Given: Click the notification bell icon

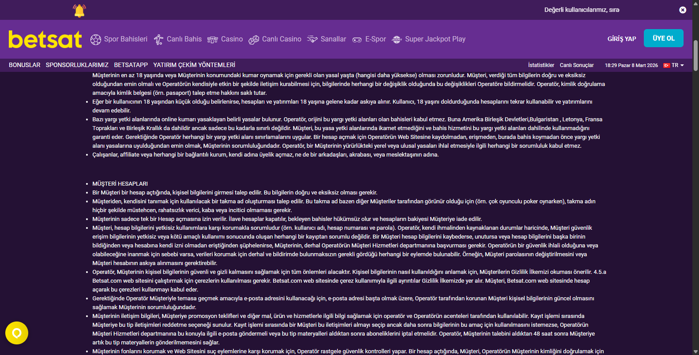Looking at the screenshot, I should tap(79, 11).
